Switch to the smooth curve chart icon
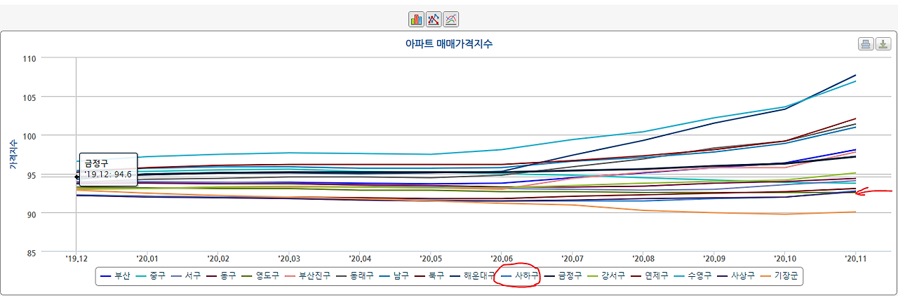Viewport: 898px width, 300px height. click(x=452, y=19)
